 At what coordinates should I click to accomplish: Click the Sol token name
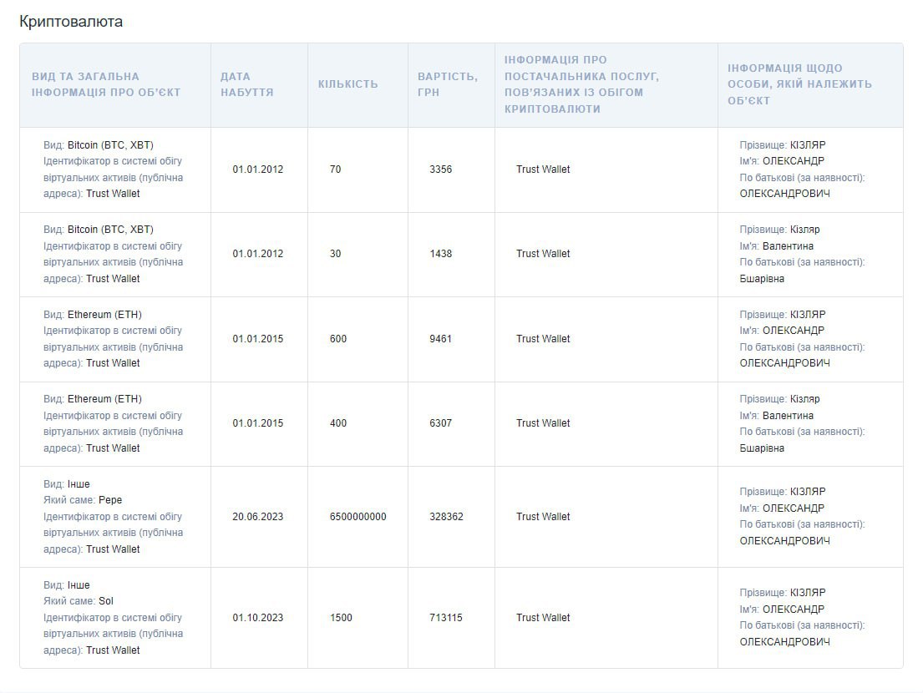pos(106,601)
